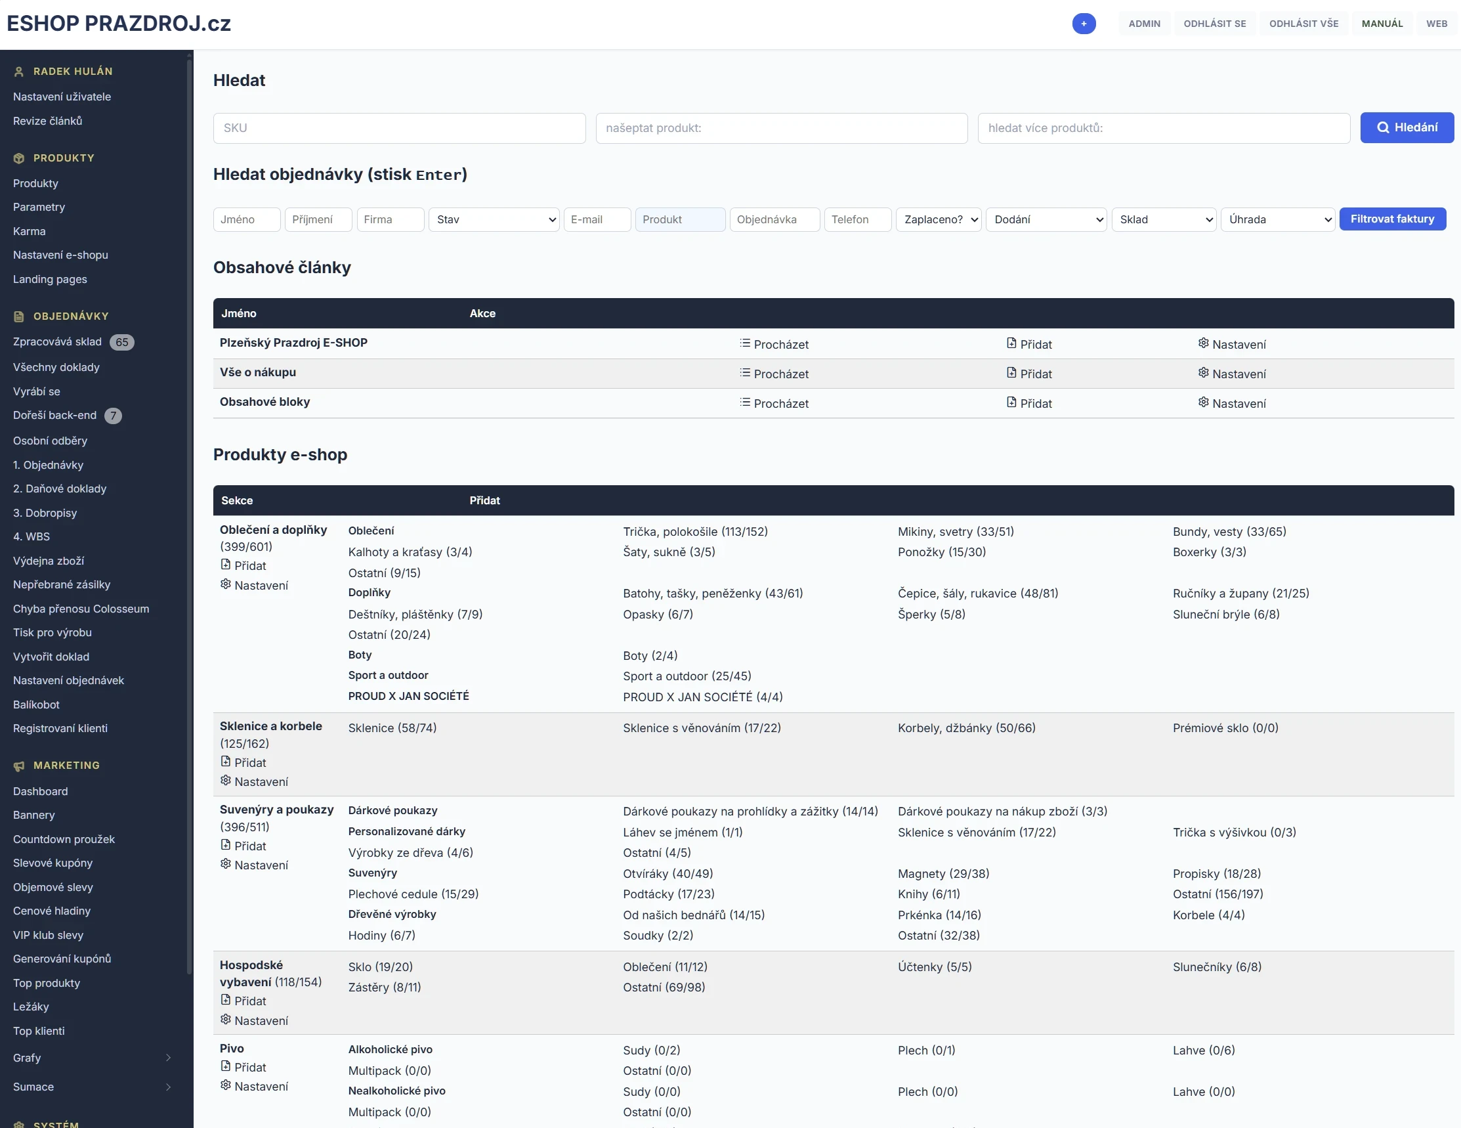Click add-page icon under Suvenýry a poukazy
The width and height of the screenshot is (1461, 1128).
pyautogui.click(x=225, y=845)
